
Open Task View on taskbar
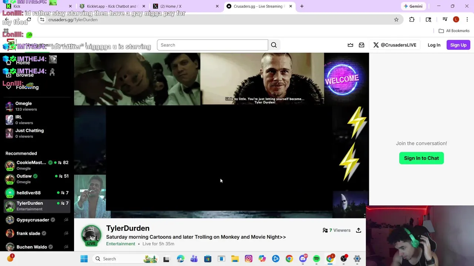click(166, 259)
